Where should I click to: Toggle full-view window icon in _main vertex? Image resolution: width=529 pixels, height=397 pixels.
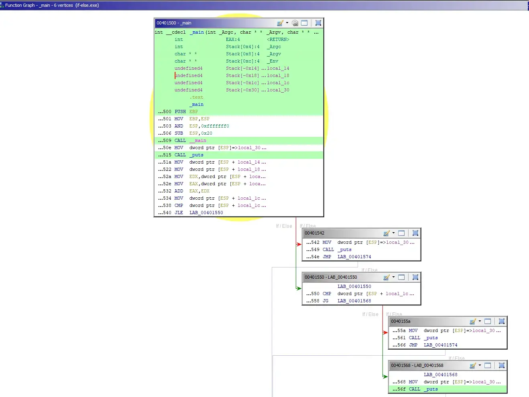point(304,23)
